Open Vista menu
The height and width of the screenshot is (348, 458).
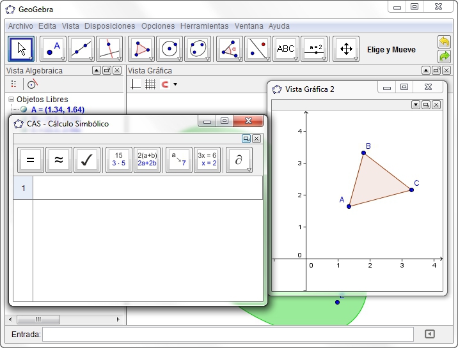(x=70, y=26)
